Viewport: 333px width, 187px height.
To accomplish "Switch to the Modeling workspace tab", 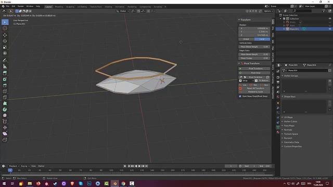I will (59, 7).
